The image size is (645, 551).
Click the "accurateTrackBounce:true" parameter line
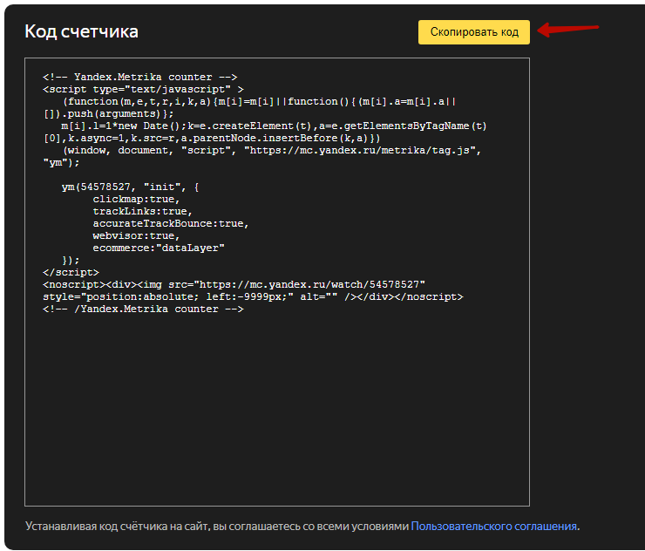coord(171,223)
